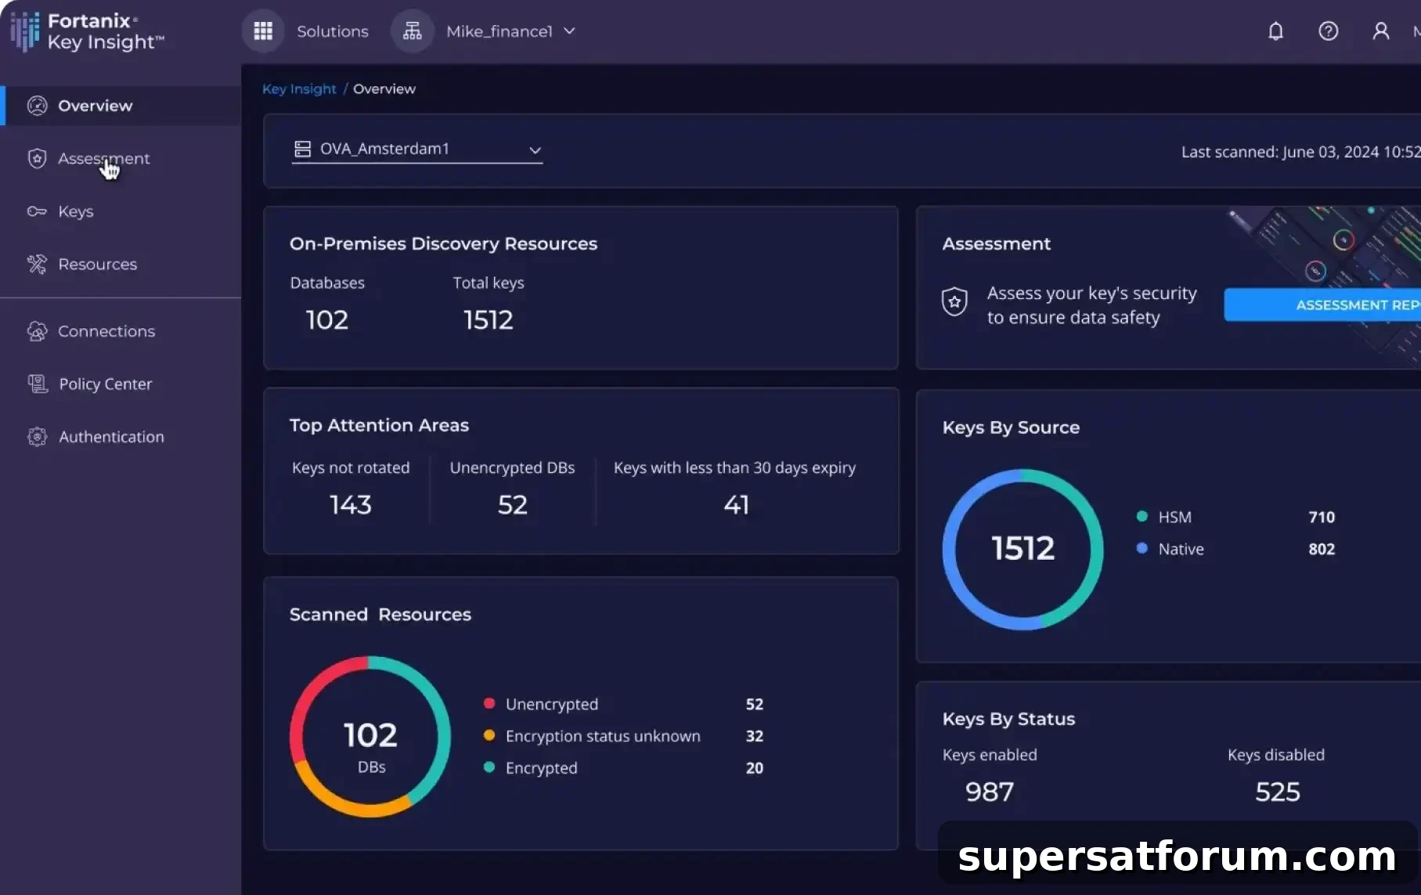Expand the Mike_finance1 account dropdown

click(x=510, y=31)
